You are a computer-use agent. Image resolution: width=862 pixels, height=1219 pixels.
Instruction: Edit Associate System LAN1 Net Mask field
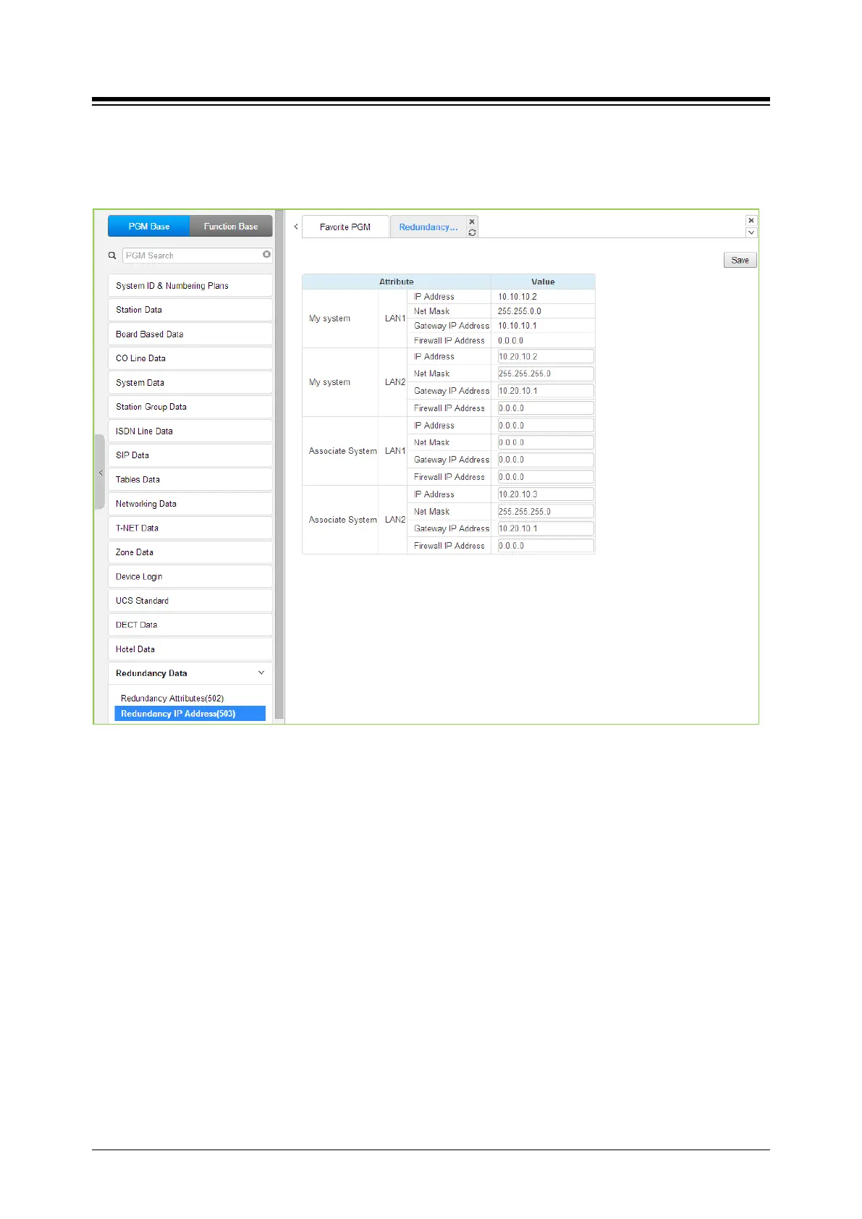point(546,442)
